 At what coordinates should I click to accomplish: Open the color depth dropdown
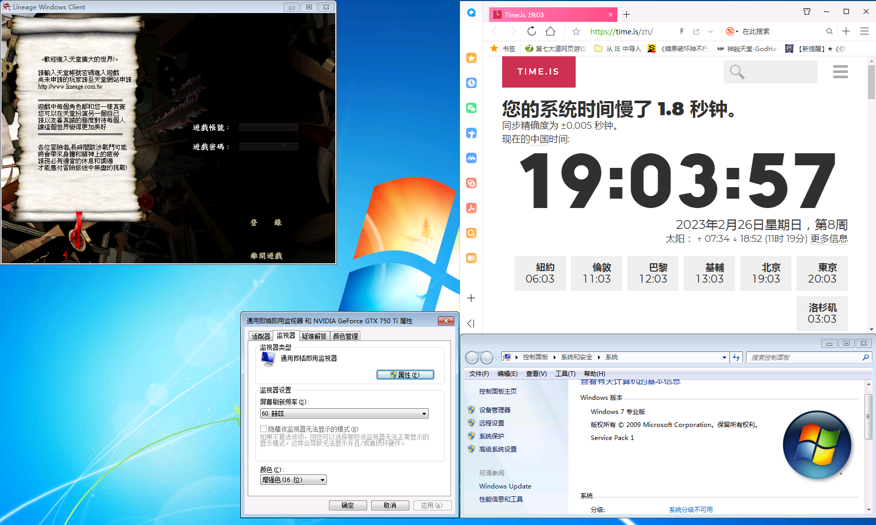click(x=294, y=480)
